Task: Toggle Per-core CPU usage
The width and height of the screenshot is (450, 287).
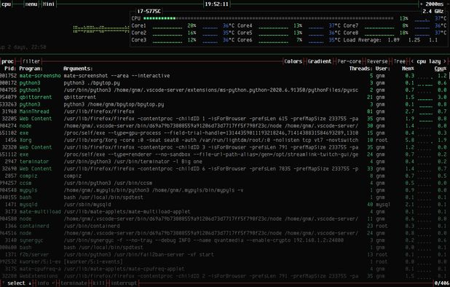Action: click(350, 61)
